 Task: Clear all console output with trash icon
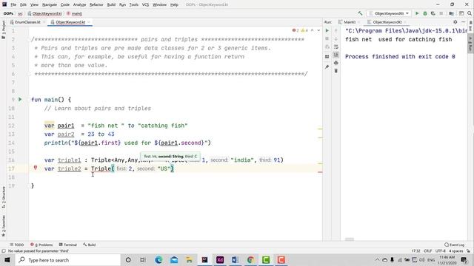pyautogui.click(x=336, y=71)
